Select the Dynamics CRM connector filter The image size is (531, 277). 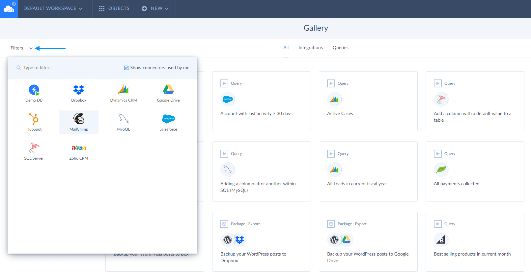pyautogui.click(x=124, y=93)
